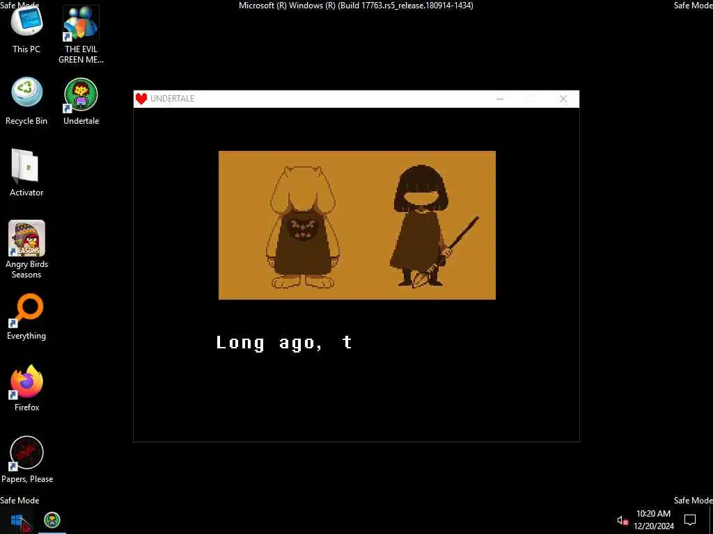Click the muted volume tray icon
713x534 pixels.
point(622,520)
